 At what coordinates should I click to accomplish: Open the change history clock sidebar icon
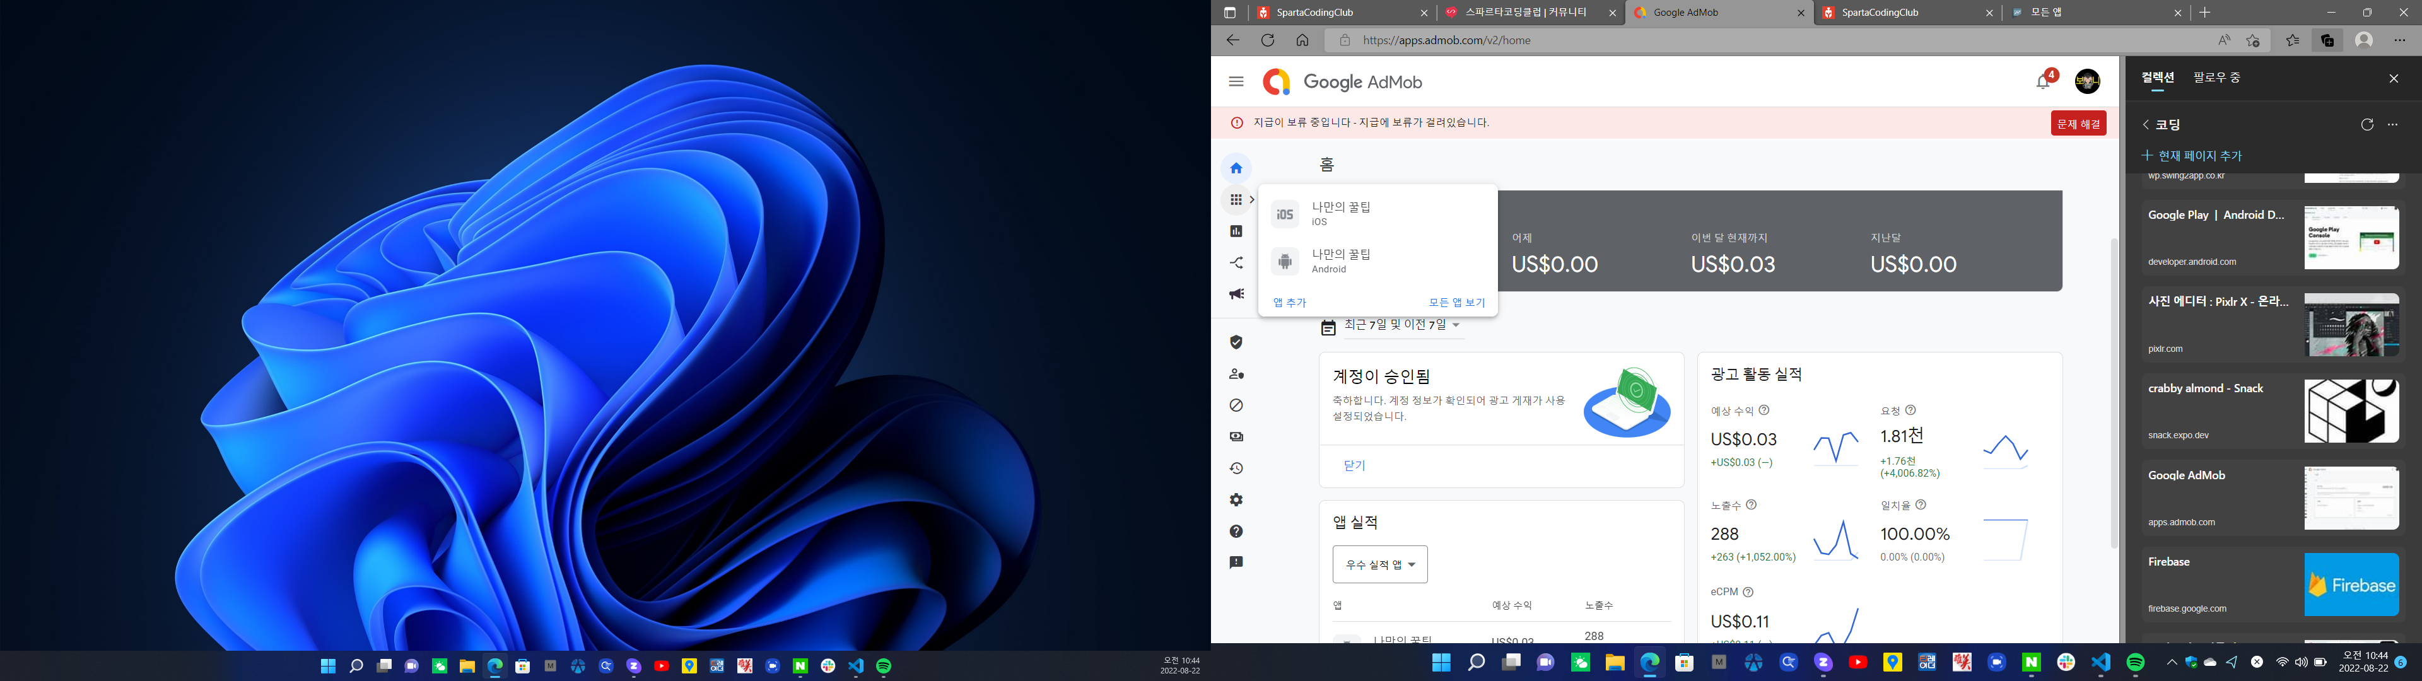point(1236,469)
